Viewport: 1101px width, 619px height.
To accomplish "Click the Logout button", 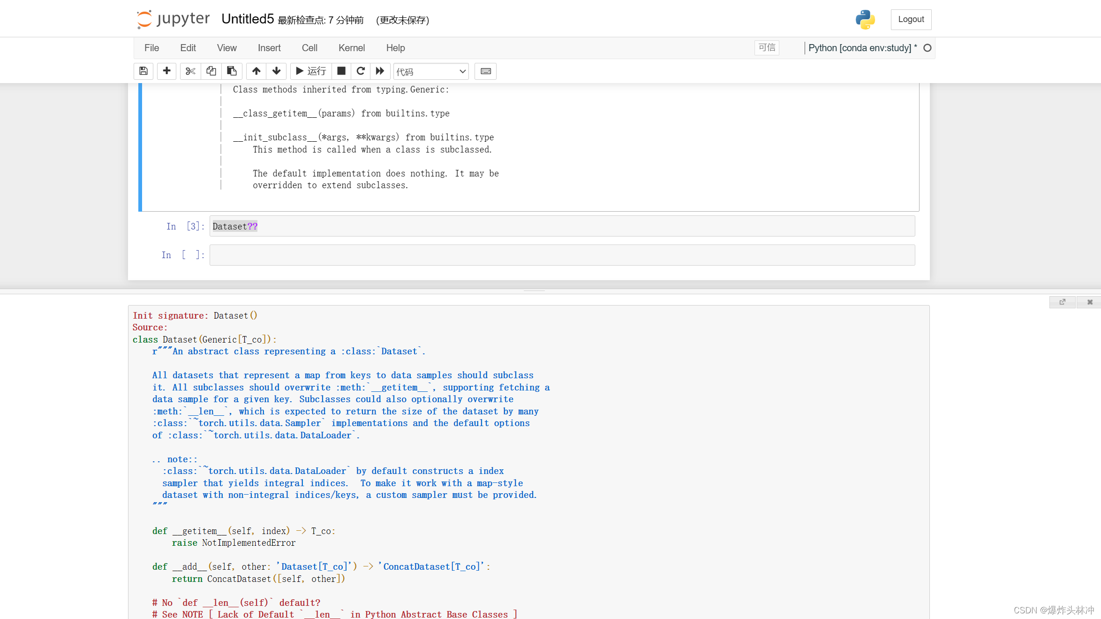I will coord(911,20).
